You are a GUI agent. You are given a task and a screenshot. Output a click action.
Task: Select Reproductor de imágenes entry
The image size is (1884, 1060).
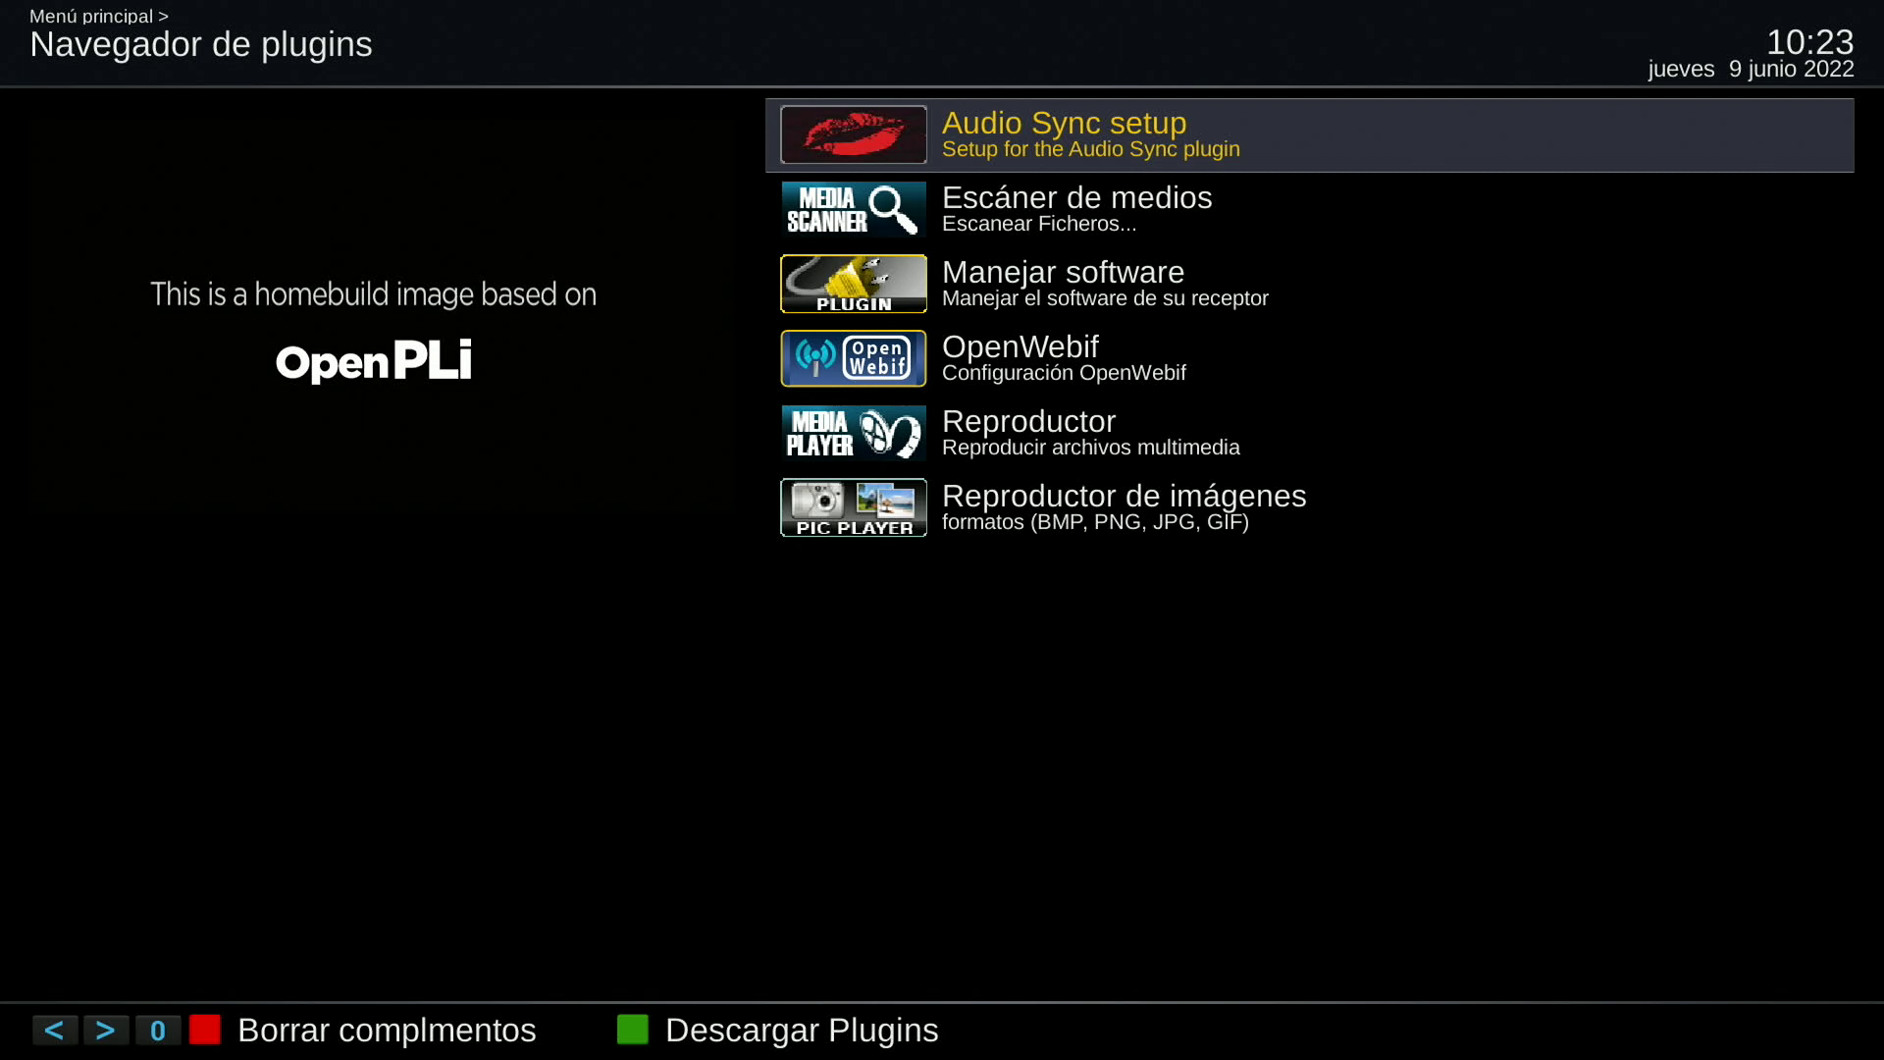(x=1309, y=507)
